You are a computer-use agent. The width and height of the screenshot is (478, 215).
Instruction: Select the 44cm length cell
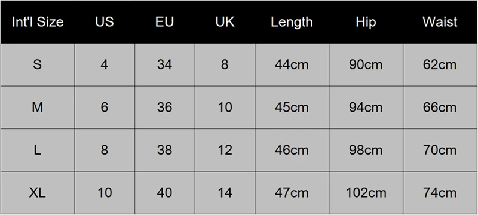pyautogui.click(x=292, y=64)
